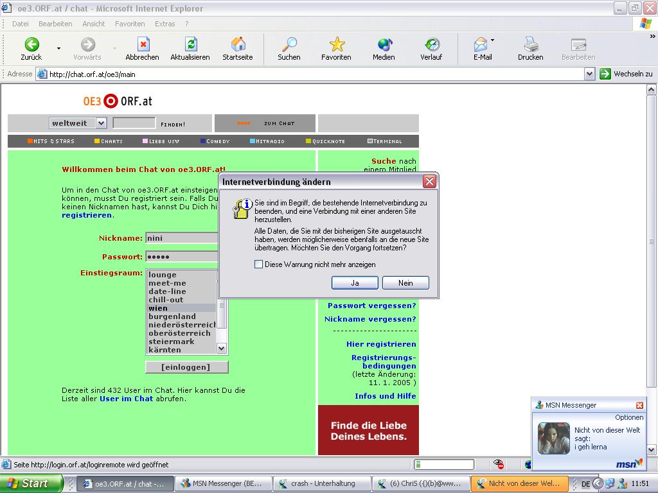This screenshot has height=493, width=658.
Task: Open the E-Mail dropdown arrow
Action: tap(493, 40)
